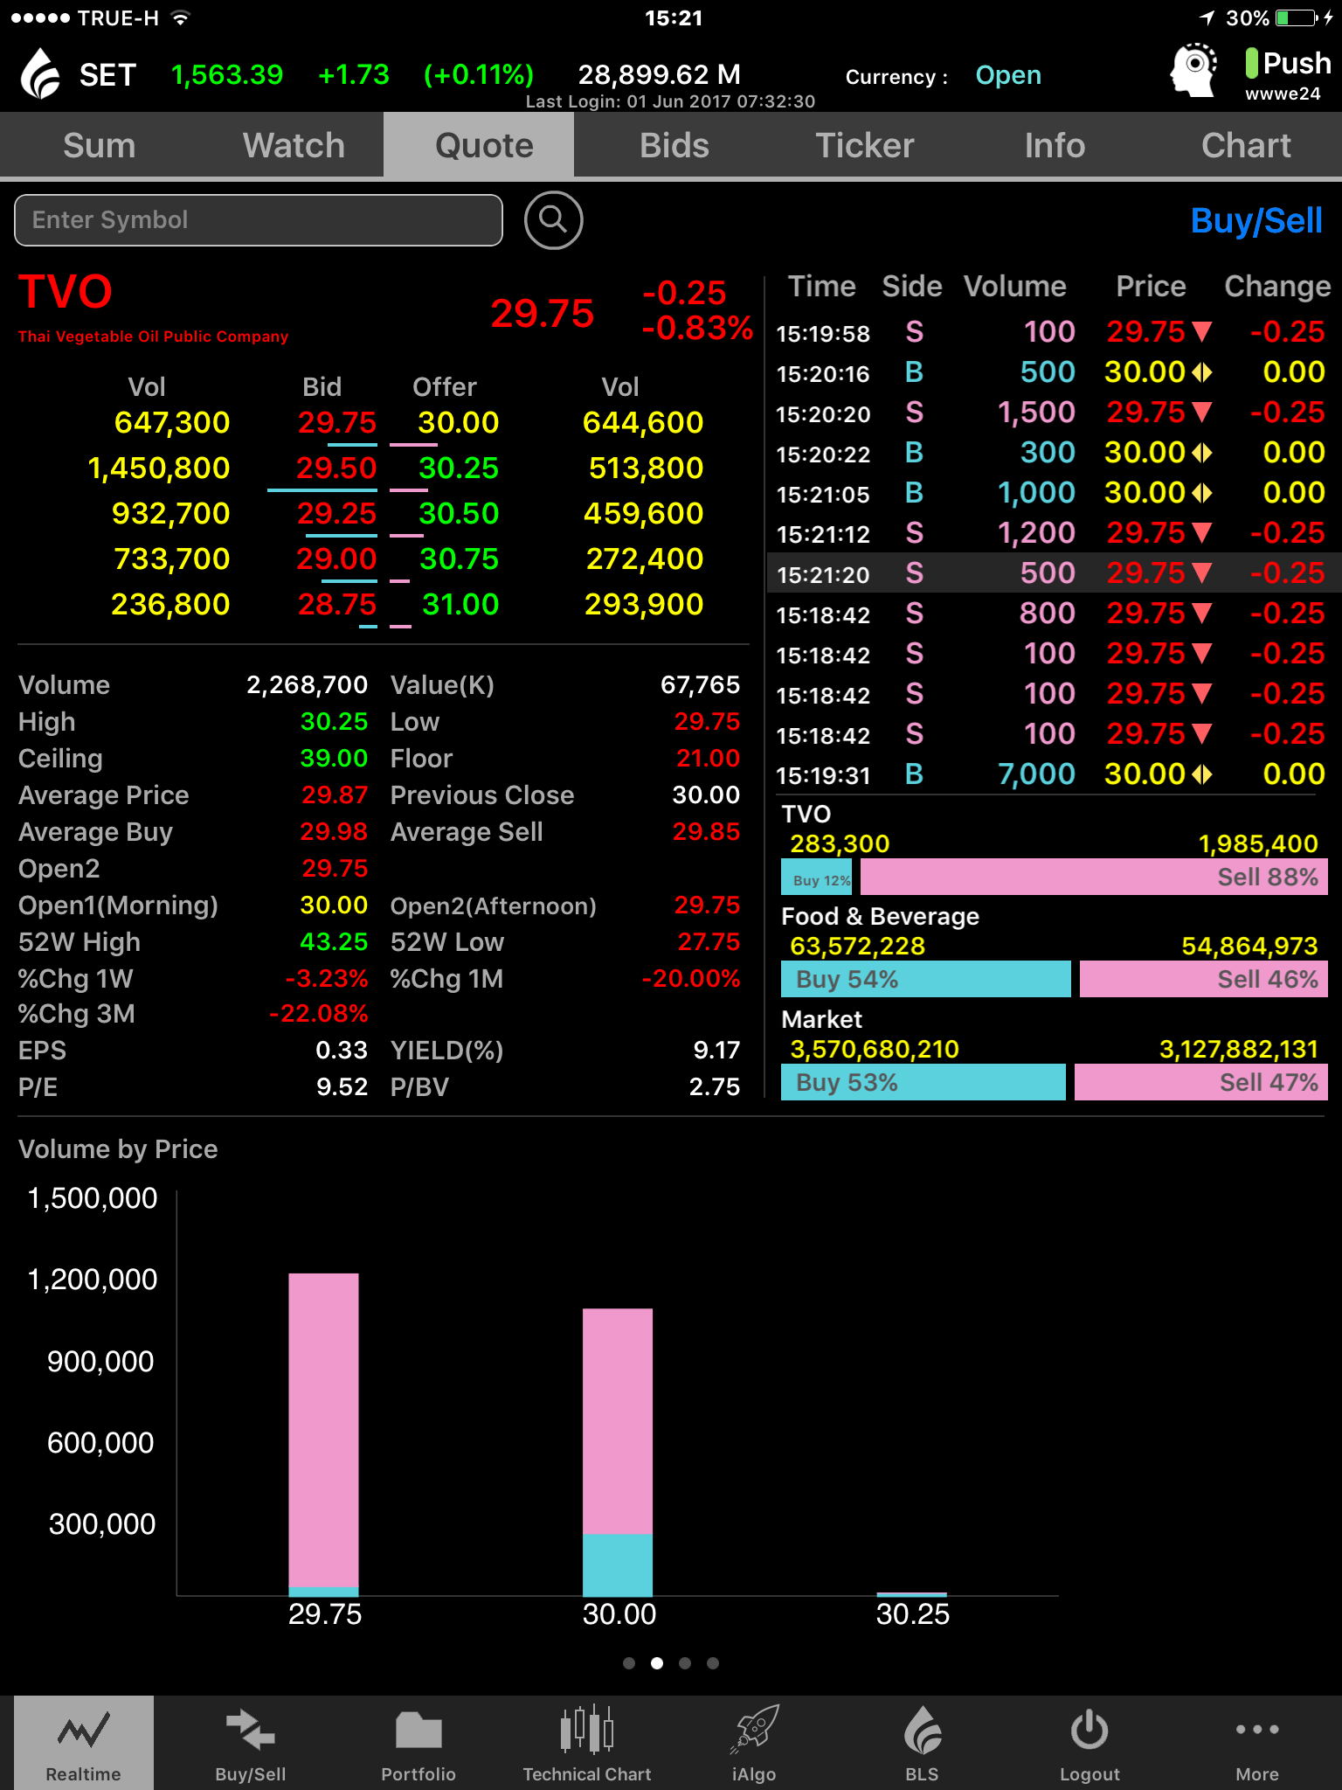Tap the search magnifier icon
The image size is (1342, 1790).
(553, 220)
